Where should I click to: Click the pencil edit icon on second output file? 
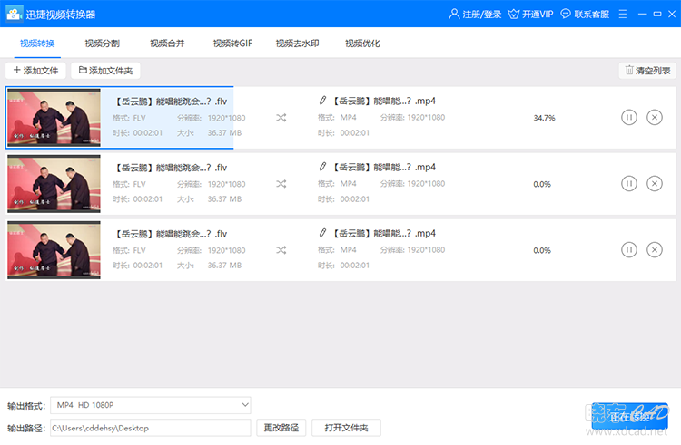click(x=322, y=167)
